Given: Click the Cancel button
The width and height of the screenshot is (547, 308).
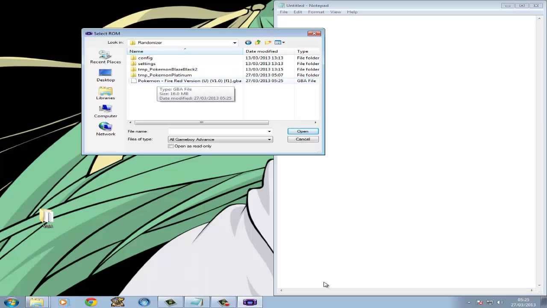Looking at the screenshot, I should coord(303,139).
